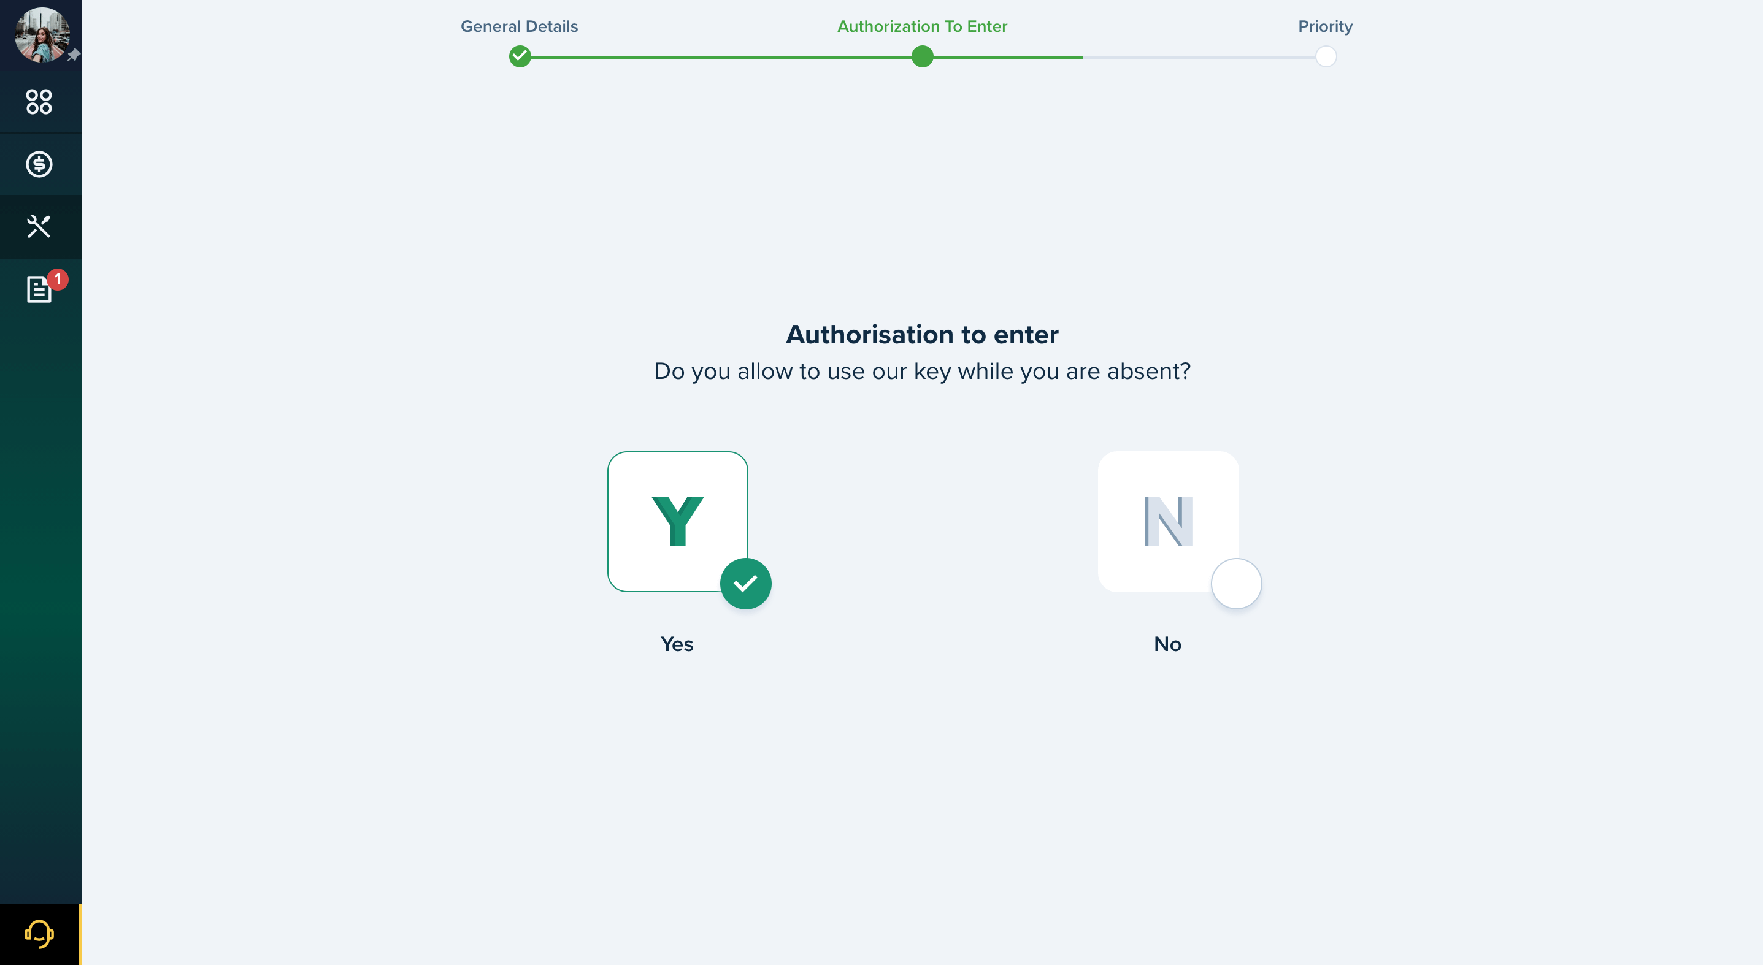Click the pin icon beside the avatar
Screen dimensions: 1763x965
(74, 55)
